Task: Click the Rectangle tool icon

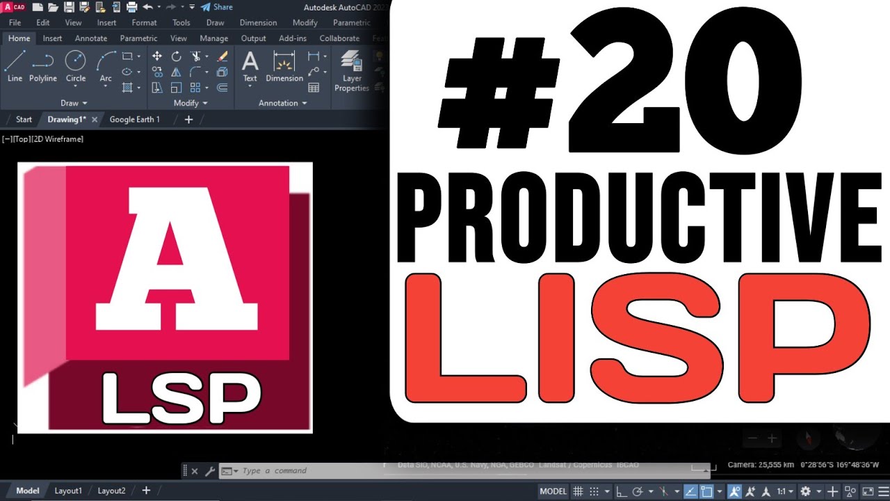Action: [x=127, y=56]
